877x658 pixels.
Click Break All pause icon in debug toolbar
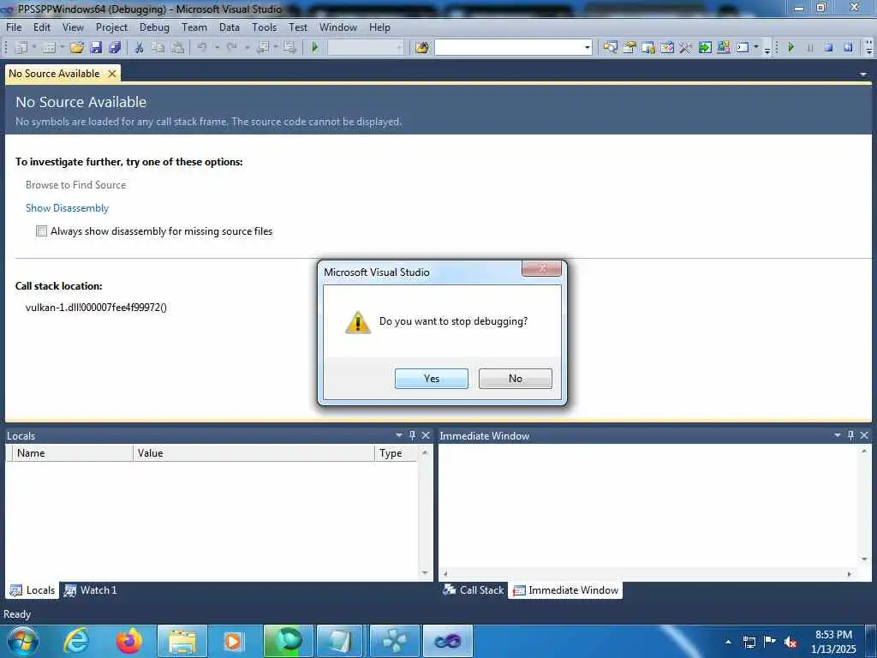point(810,48)
